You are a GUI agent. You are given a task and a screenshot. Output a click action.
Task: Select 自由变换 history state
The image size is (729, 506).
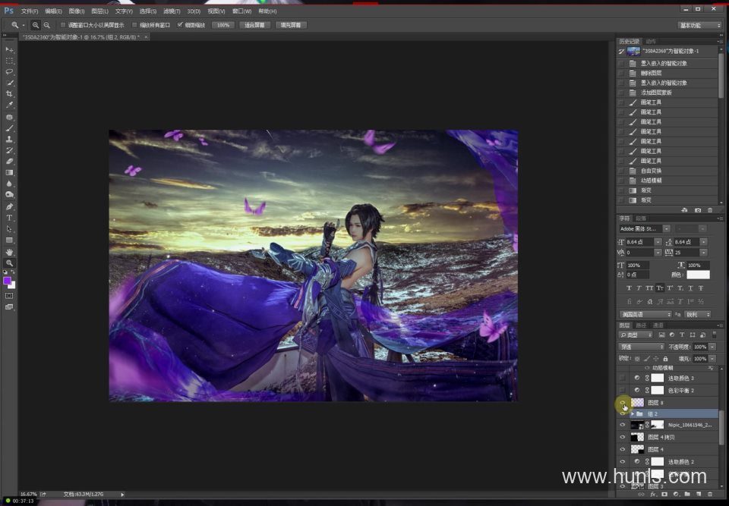point(668,171)
